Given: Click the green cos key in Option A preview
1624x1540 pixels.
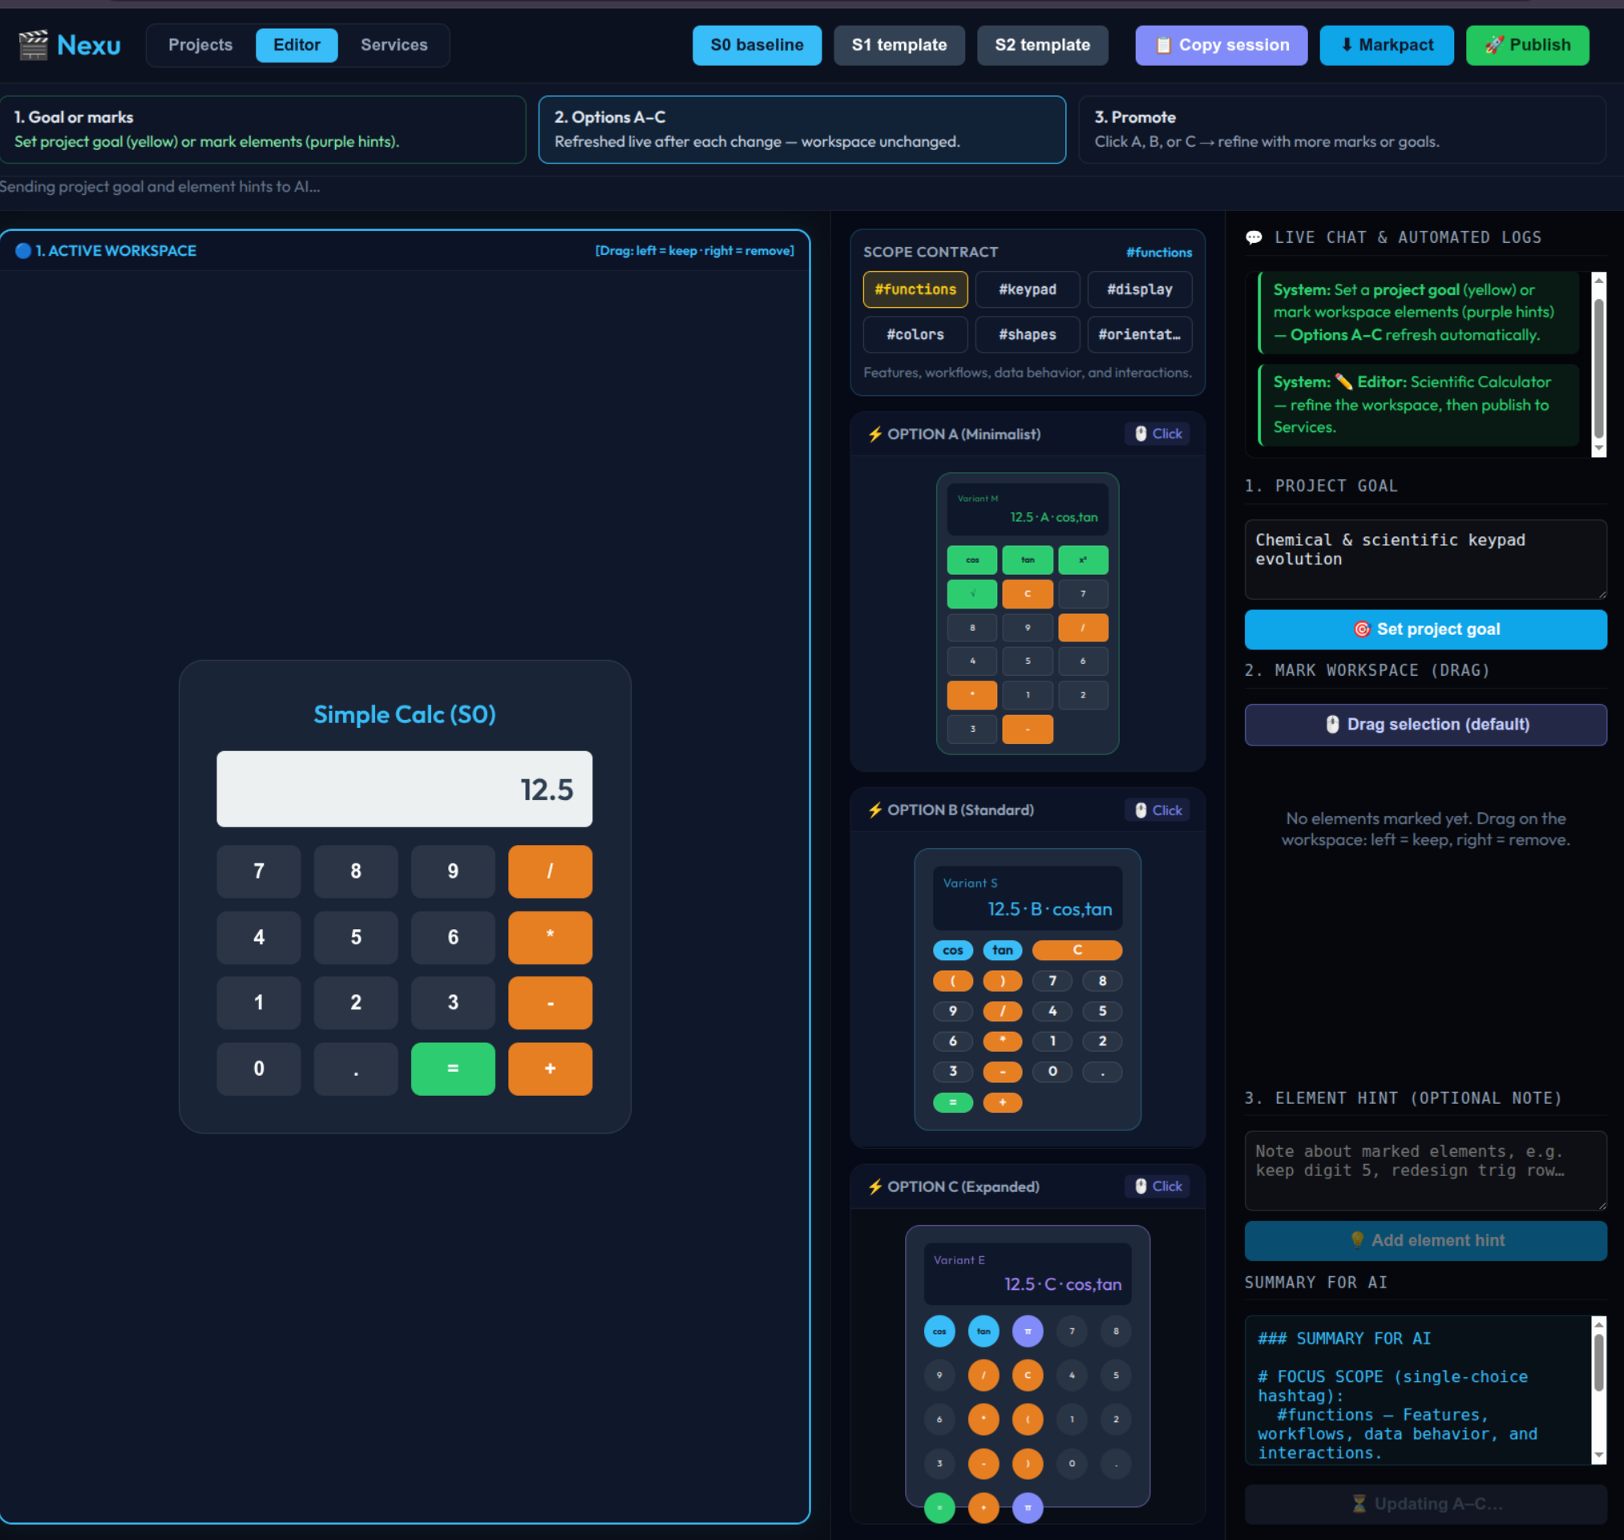Looking at the screenshot, I should pos(972,560).
